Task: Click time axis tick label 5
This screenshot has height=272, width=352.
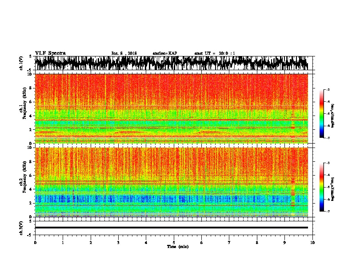Action: pyautogui.click(x=174, y=243)
